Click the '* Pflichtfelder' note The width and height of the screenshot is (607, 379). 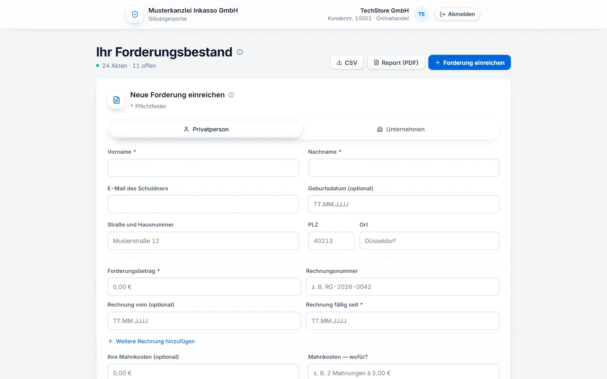(x=148, y=107)
